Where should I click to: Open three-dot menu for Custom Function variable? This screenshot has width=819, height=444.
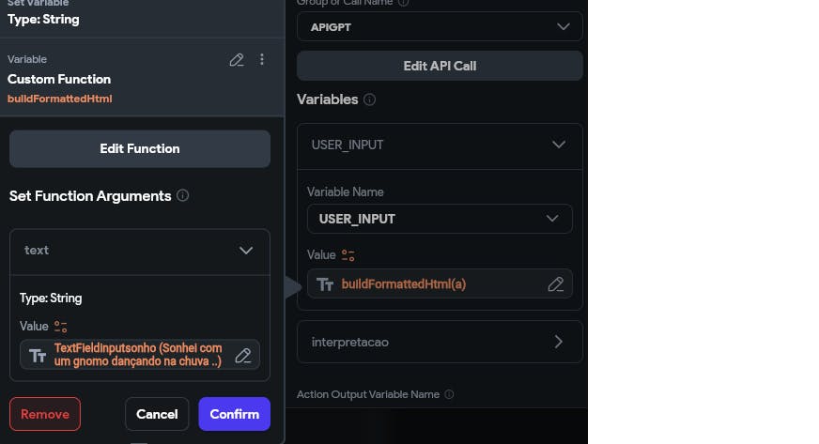tap(262, 60)
